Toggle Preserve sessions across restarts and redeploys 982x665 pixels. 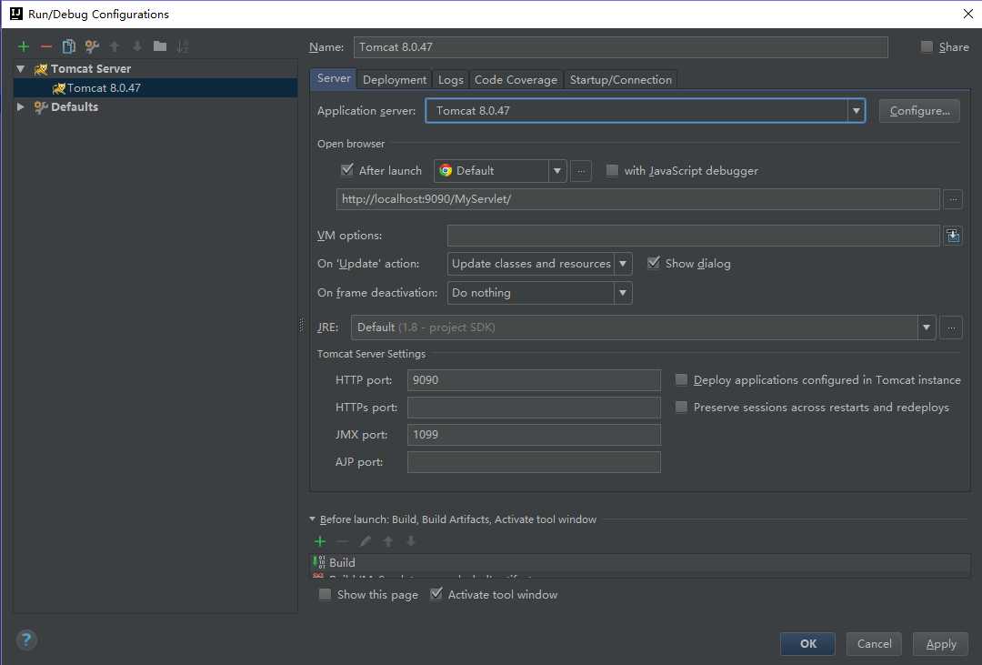click(x=681, y=407)
